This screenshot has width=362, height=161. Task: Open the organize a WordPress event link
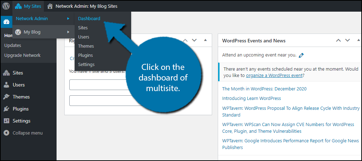(x=274, y=76)
